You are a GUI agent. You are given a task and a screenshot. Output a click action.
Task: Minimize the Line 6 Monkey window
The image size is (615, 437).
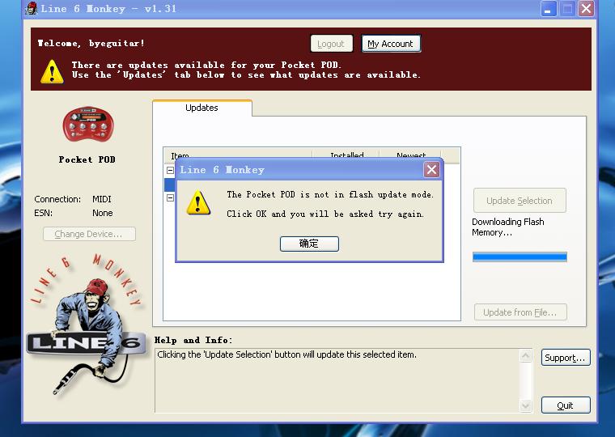(549, 9)
